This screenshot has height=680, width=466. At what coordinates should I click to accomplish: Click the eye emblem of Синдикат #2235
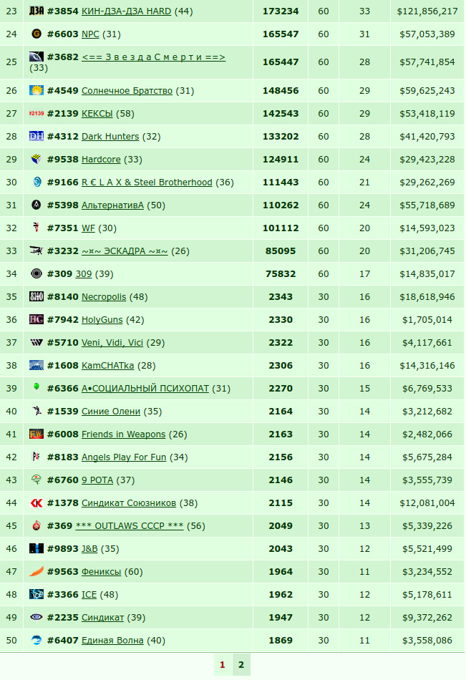(x=37, y=617)
